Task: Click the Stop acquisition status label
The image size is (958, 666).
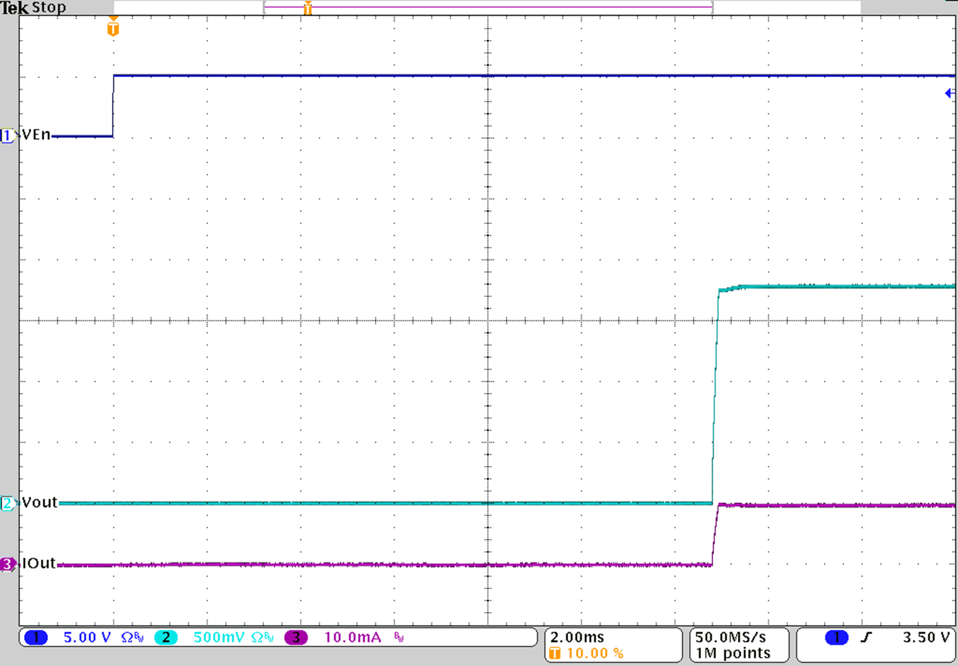Action: click(48, 7)
